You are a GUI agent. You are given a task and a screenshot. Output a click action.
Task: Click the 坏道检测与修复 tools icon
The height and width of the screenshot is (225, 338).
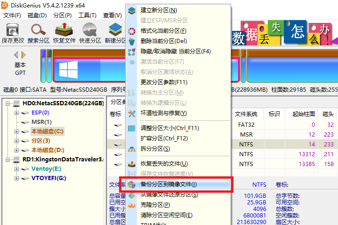click(x=132, y=113)
